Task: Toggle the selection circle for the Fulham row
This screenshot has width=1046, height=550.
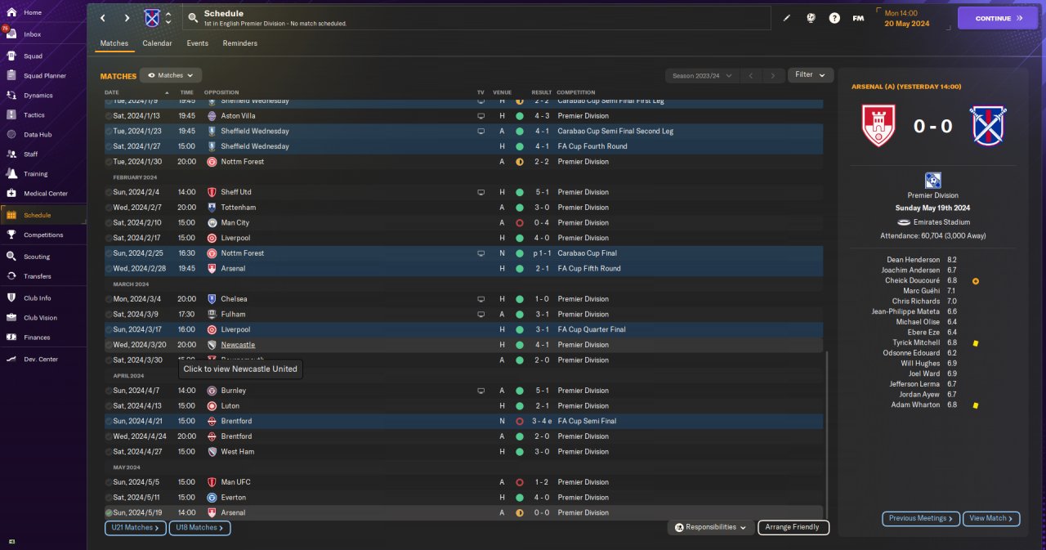Action: [x=109, y=315]
